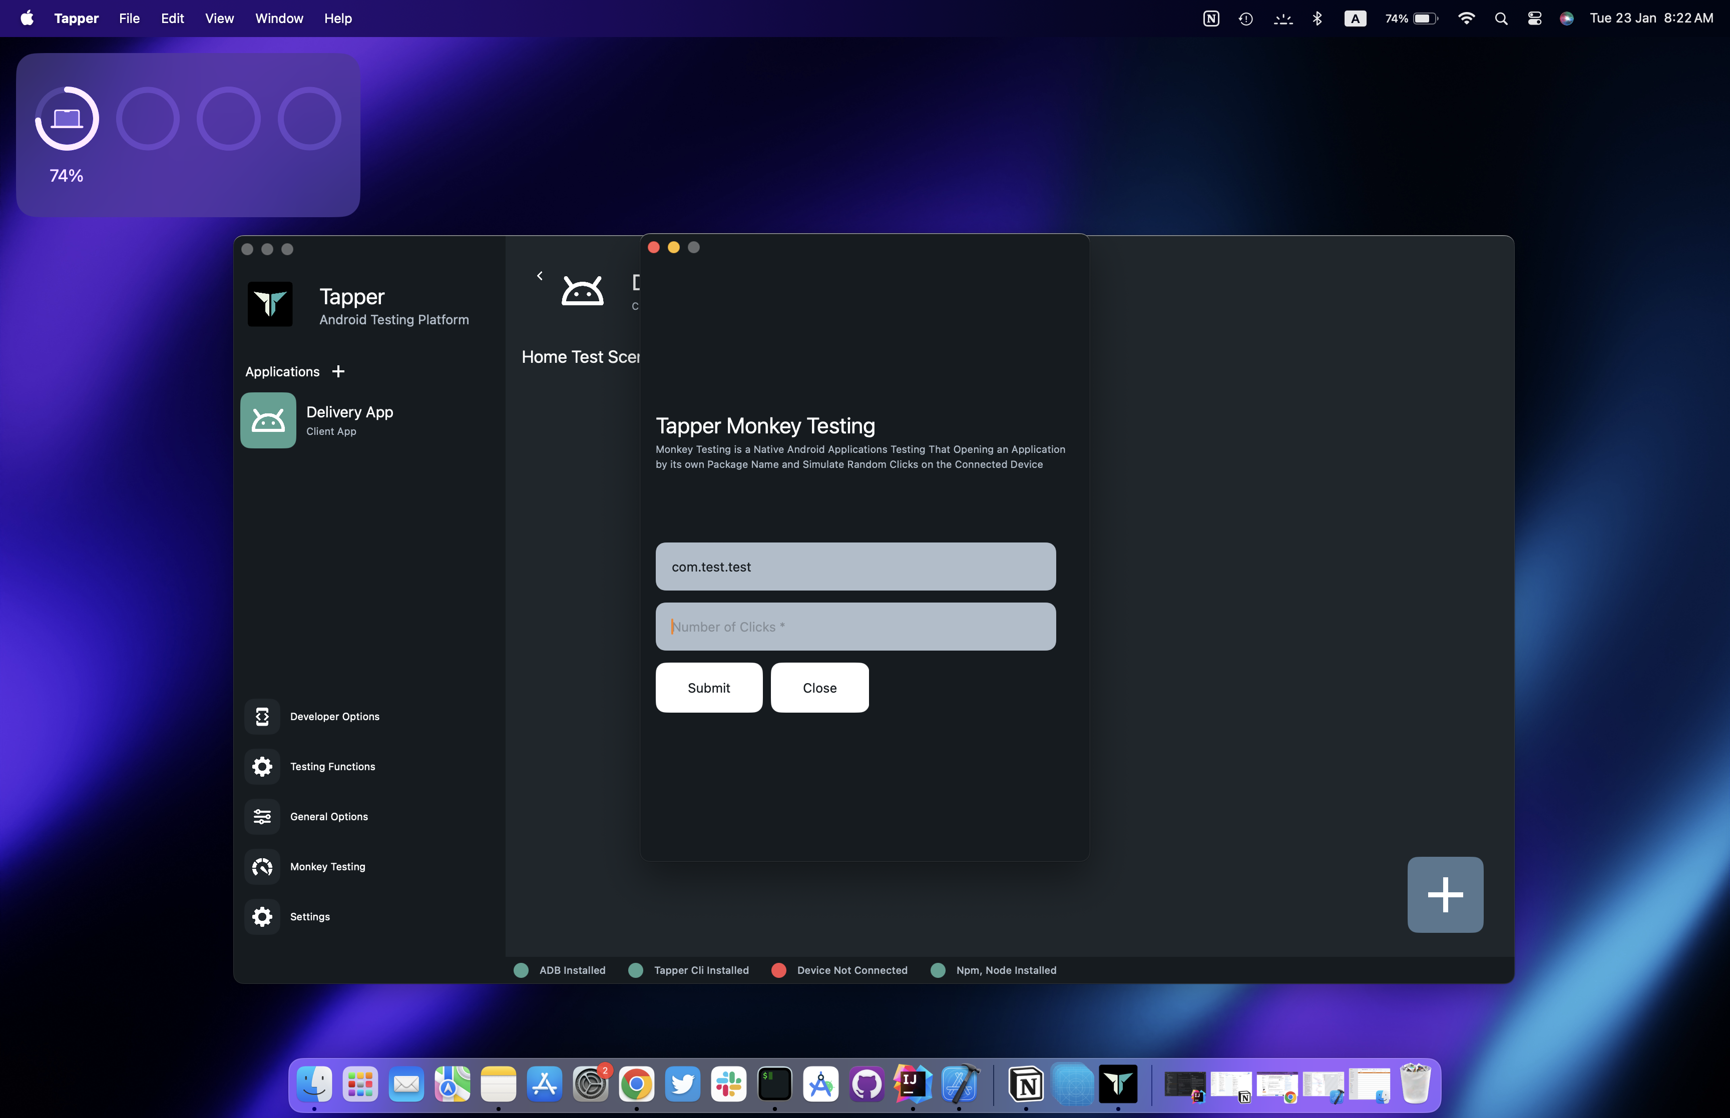This screenshot has height=1118, width=1730.
Task: Open Developer Options icon in sidebar
Action: click(x=262, y=717)
